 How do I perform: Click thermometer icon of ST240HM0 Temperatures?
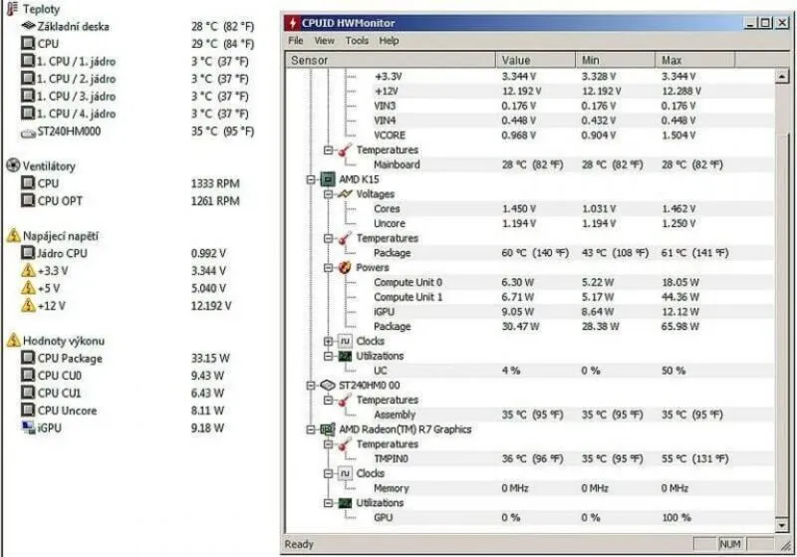(345, 400)
